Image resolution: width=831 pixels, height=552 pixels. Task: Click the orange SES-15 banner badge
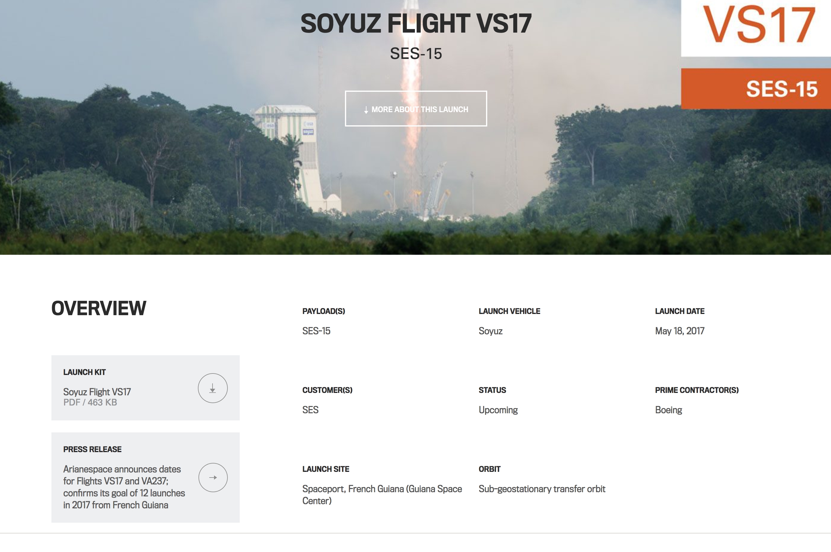(756, 89)
